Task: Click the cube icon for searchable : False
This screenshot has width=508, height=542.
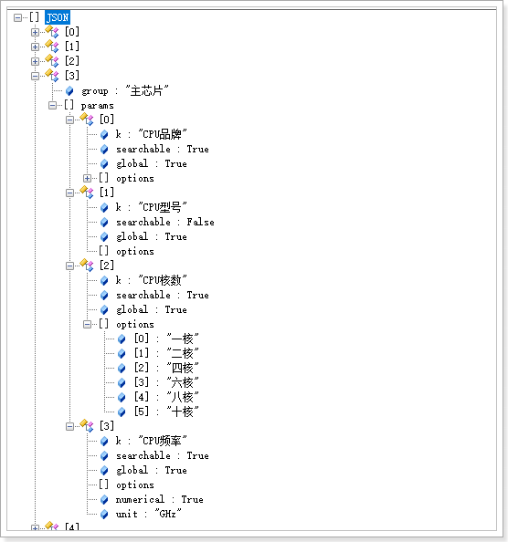Action: (x=104, y=223)
